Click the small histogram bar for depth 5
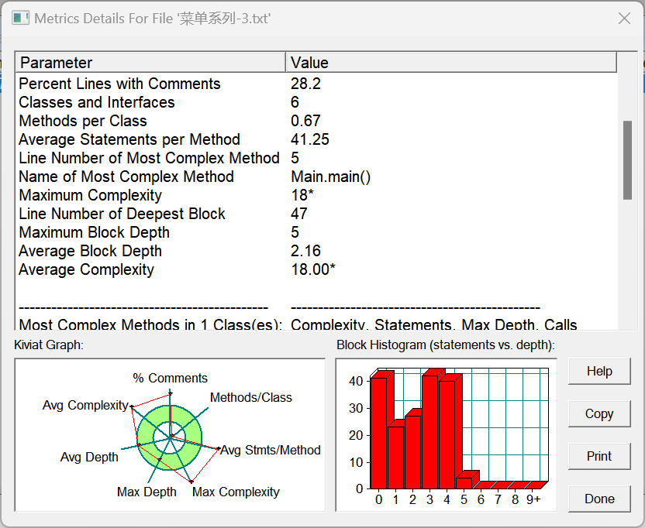The image size is (645, 528). click(464, 483)
